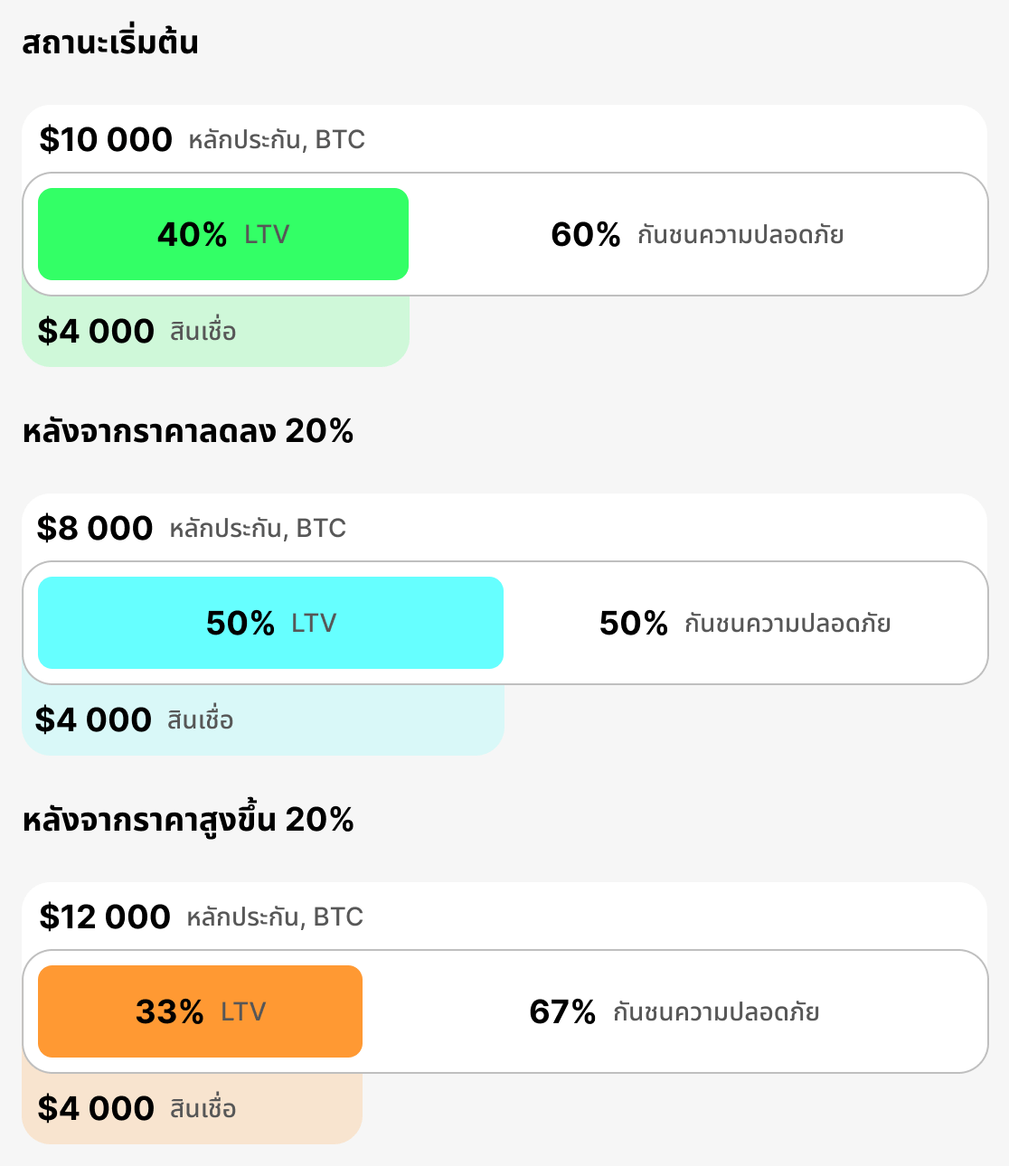Click หลักประกัน, BTC label beside $8 000
The width and height of the screenshot is (1009, 1166).
pos(258,529)
